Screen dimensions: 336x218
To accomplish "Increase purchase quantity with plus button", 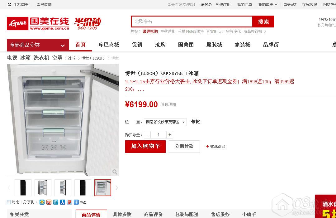I will [169, 135].
